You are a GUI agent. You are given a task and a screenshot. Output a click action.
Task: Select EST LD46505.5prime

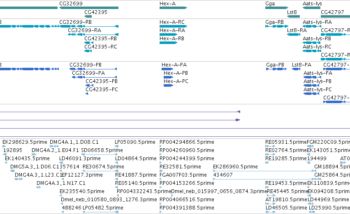click(x=286, y=208)
